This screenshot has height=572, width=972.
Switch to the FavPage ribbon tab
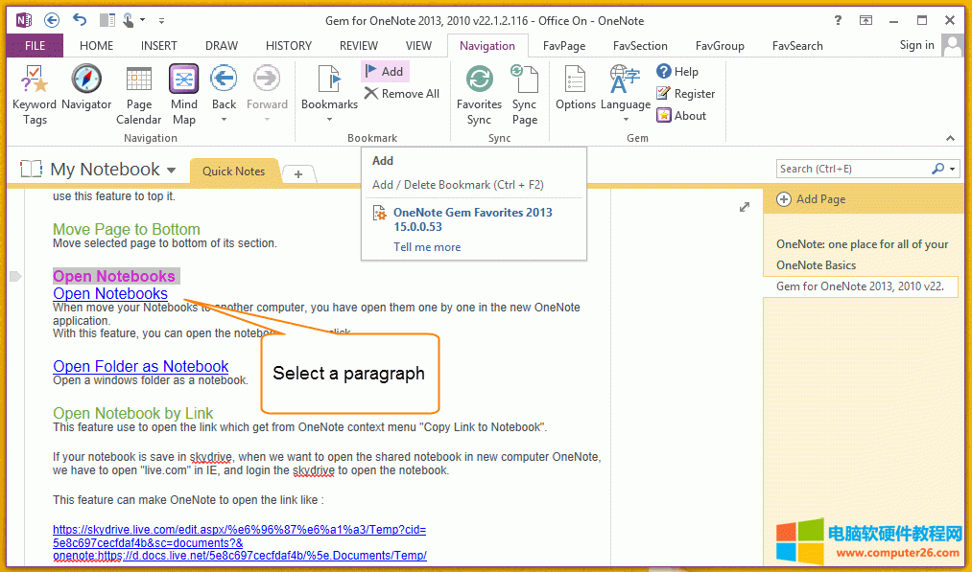coord(564,45)
